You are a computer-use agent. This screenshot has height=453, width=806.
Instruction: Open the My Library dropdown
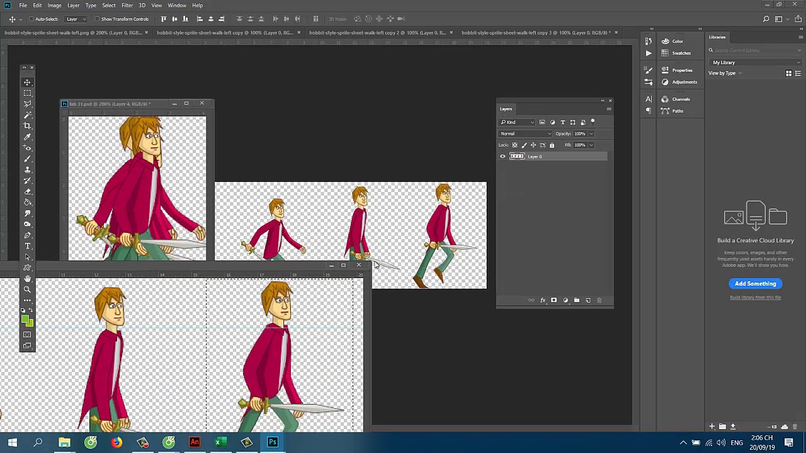tap(756, 62)
